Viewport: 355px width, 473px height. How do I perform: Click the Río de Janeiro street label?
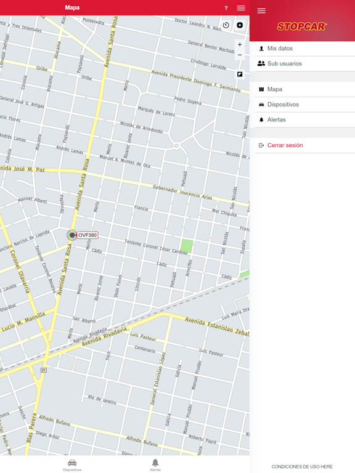coord(102,399)
